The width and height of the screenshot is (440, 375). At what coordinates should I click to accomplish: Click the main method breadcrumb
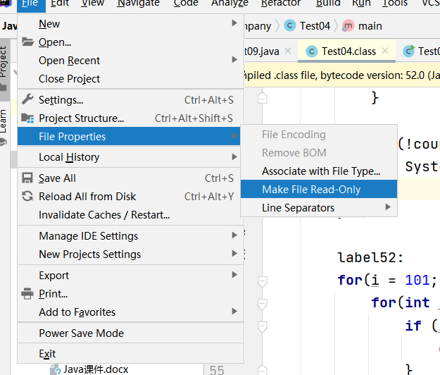(x=370, y=26)
